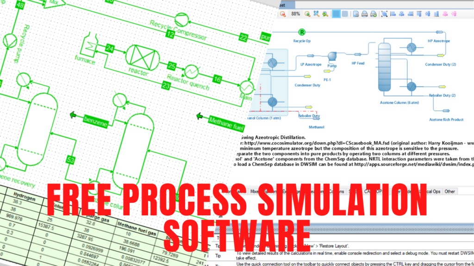Select the Acetone Column reboiler circle

point(411,86)
